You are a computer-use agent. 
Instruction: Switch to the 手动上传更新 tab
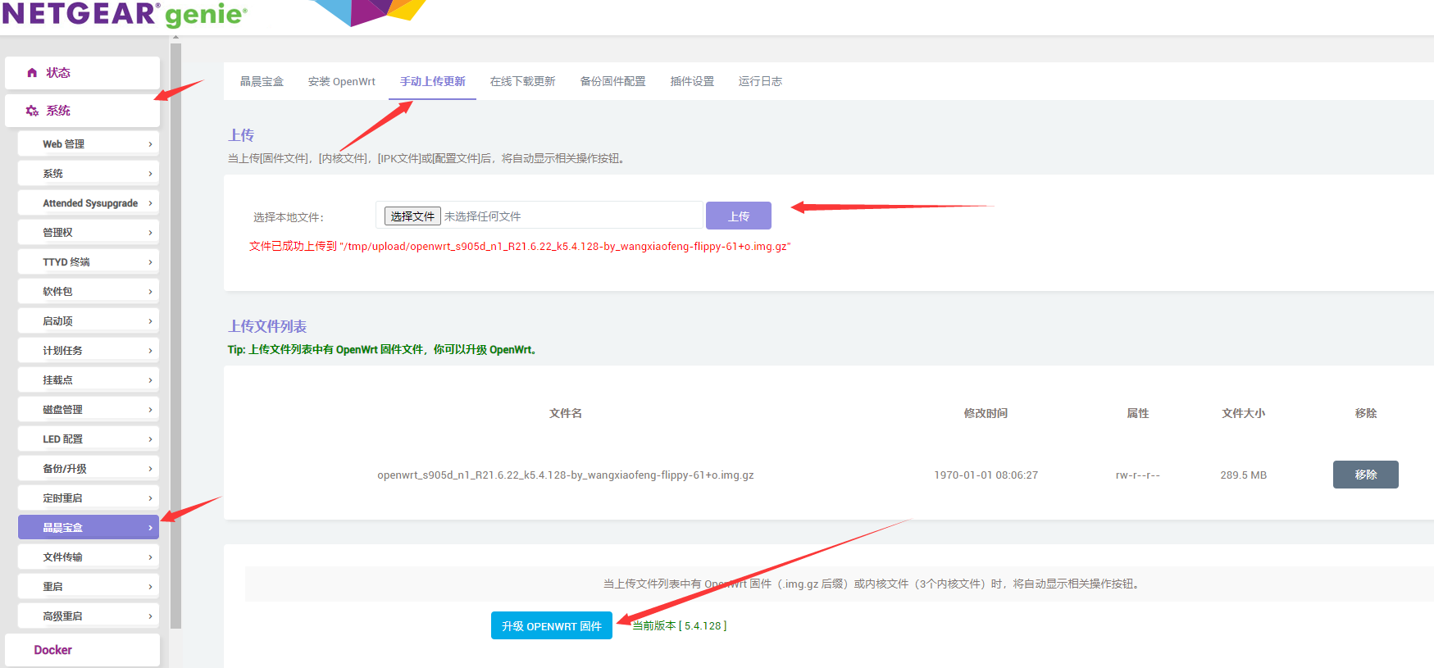432,81
